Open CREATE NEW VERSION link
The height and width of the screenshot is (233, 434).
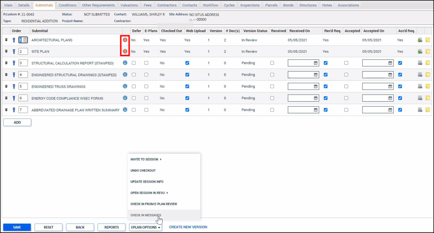[188, 227]
